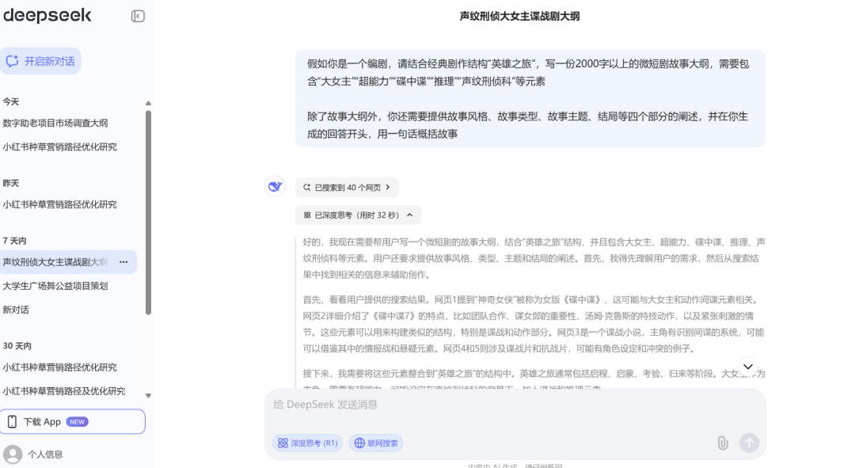Click the 昨天 section header
The width and height of the screenshot is (855, 468).
click(11, 183)
